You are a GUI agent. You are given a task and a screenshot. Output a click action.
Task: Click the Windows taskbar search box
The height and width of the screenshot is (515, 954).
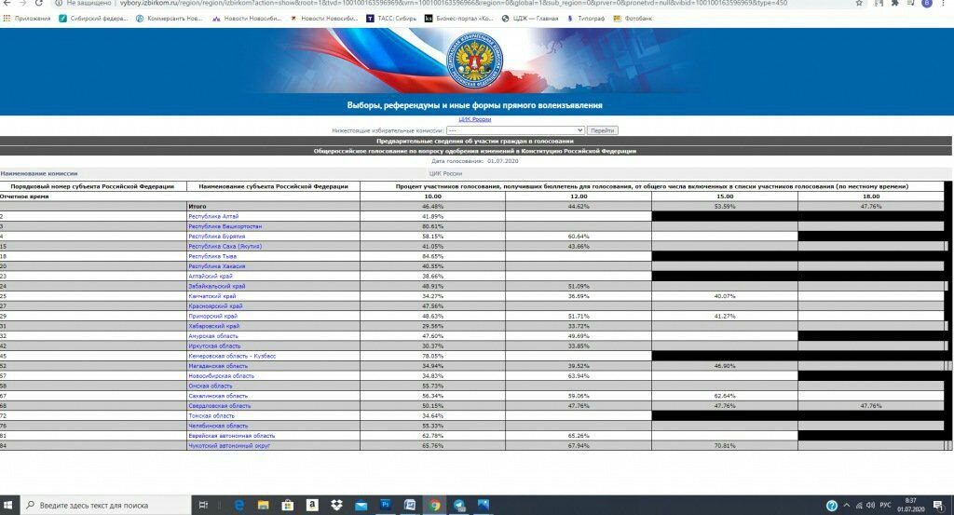click(106, 506)
